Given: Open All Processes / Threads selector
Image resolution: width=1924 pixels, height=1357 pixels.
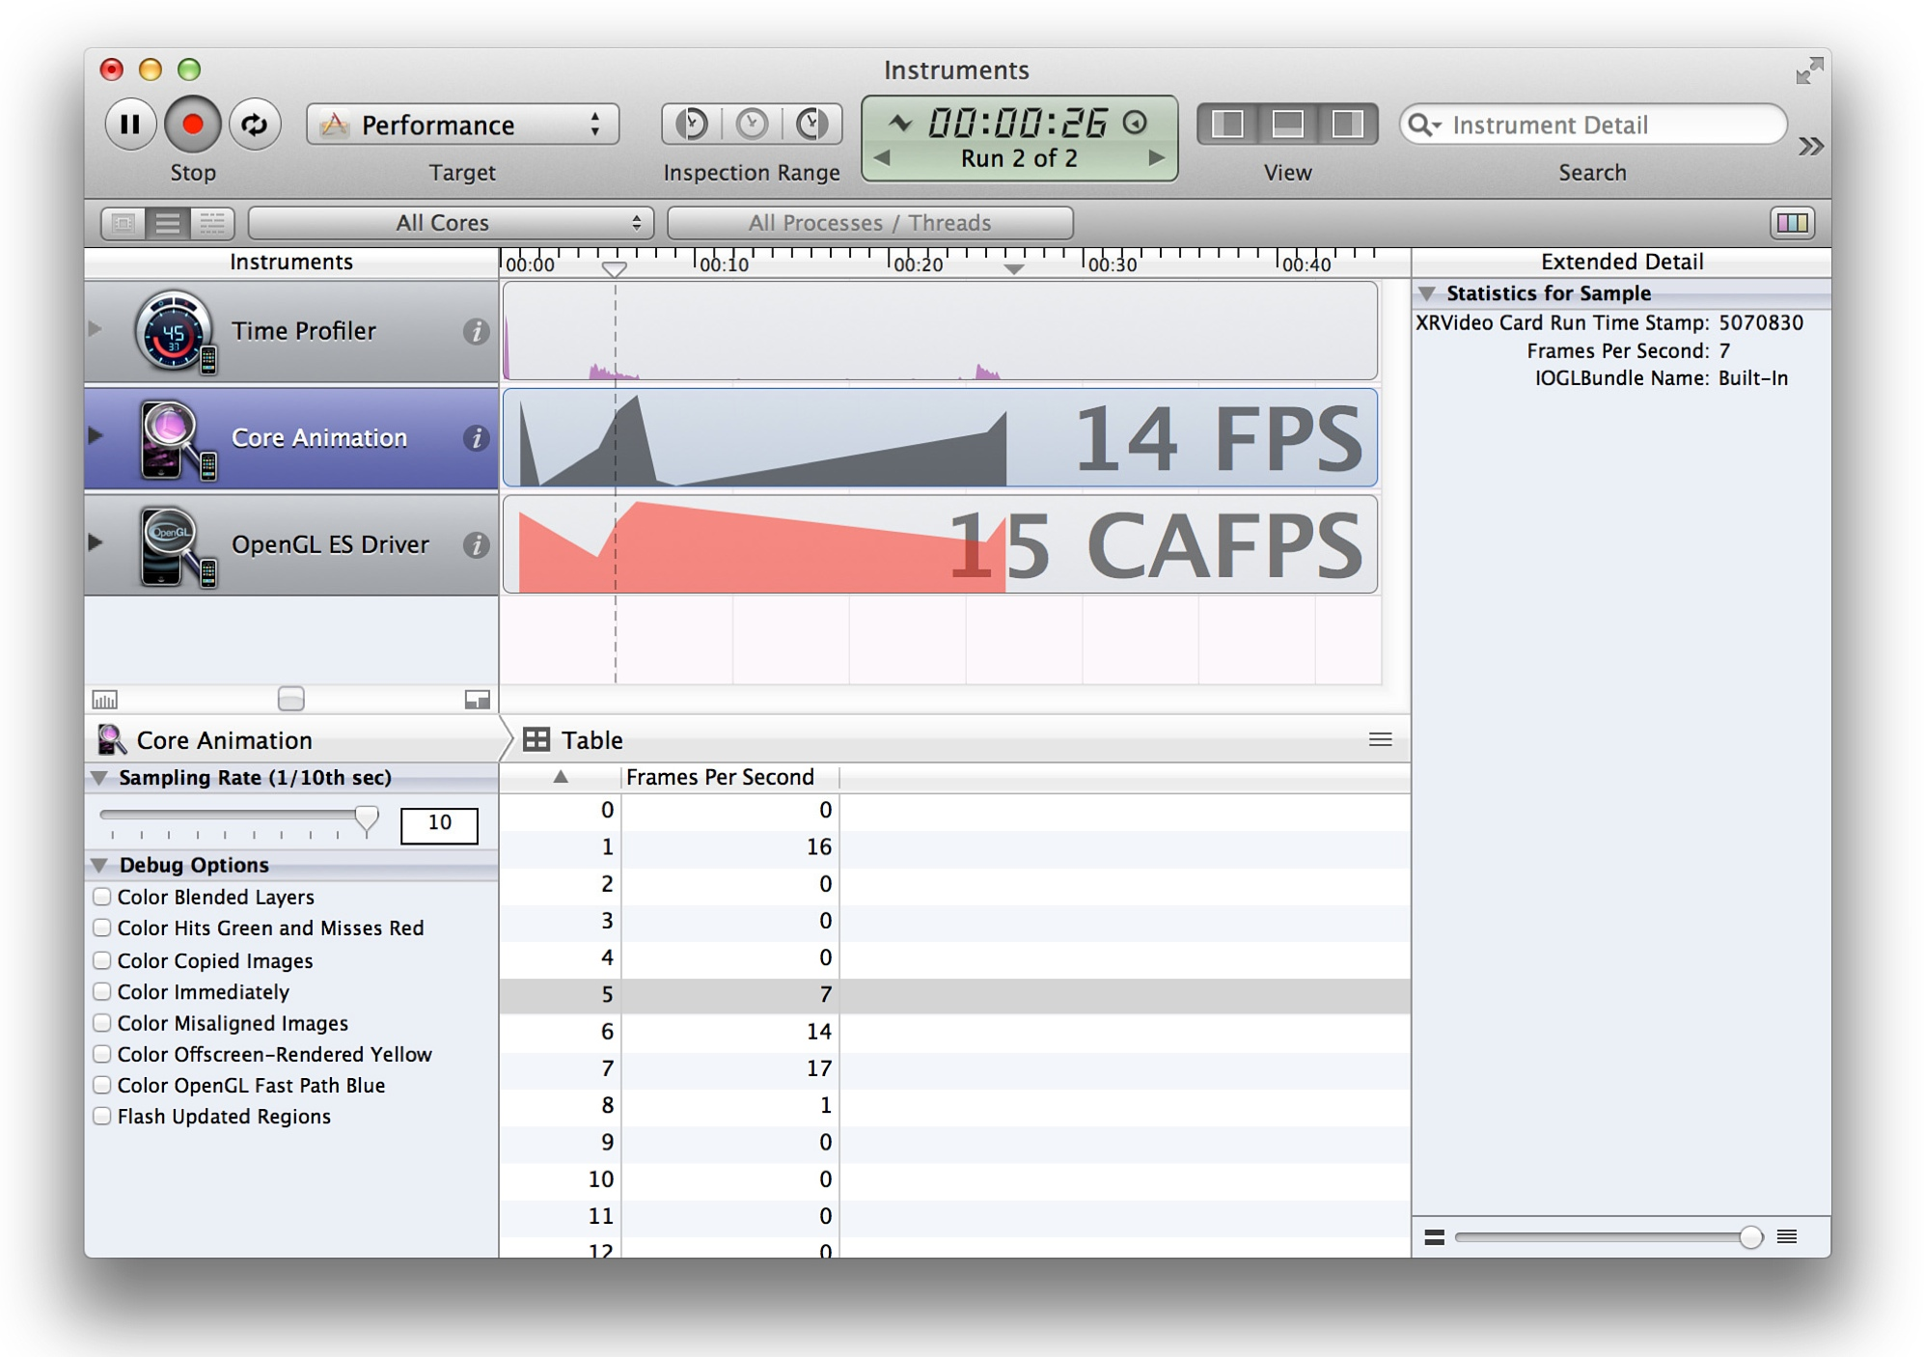Looking at the screenshot, I should click(x=869, y=223).
